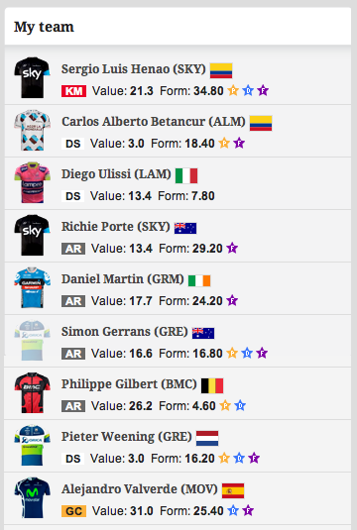Screen dimensions: 357x530
Task: Click Diego Ulissi's pink Lampre jersey
Action: point(32,182)
